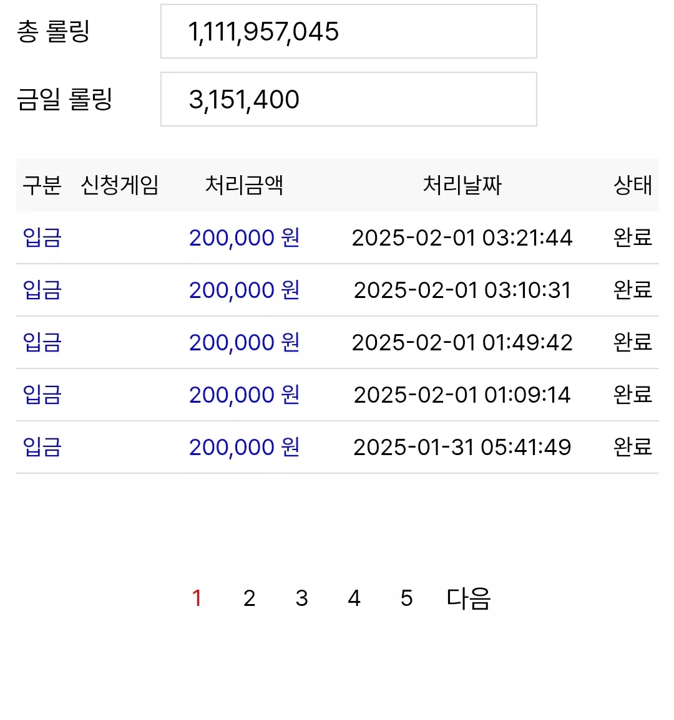The image size is (674, 720).
Task: Go to page 4
Action: 354,598
